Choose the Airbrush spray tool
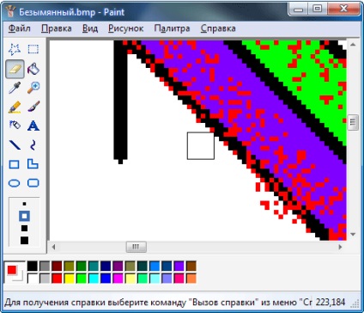This screenshot has width=364, height=313. (15, 126)
